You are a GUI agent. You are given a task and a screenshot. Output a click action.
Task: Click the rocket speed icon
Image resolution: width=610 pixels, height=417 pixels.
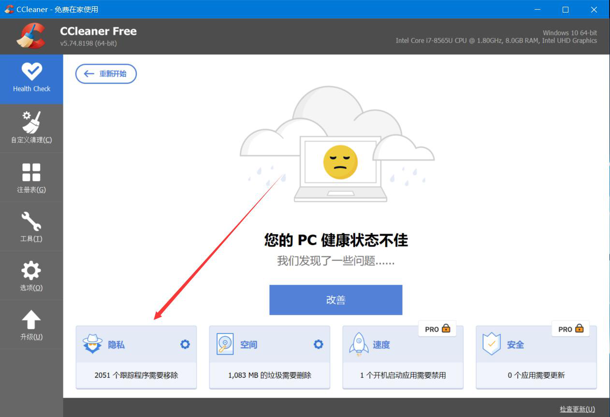(x=359, y=345)
